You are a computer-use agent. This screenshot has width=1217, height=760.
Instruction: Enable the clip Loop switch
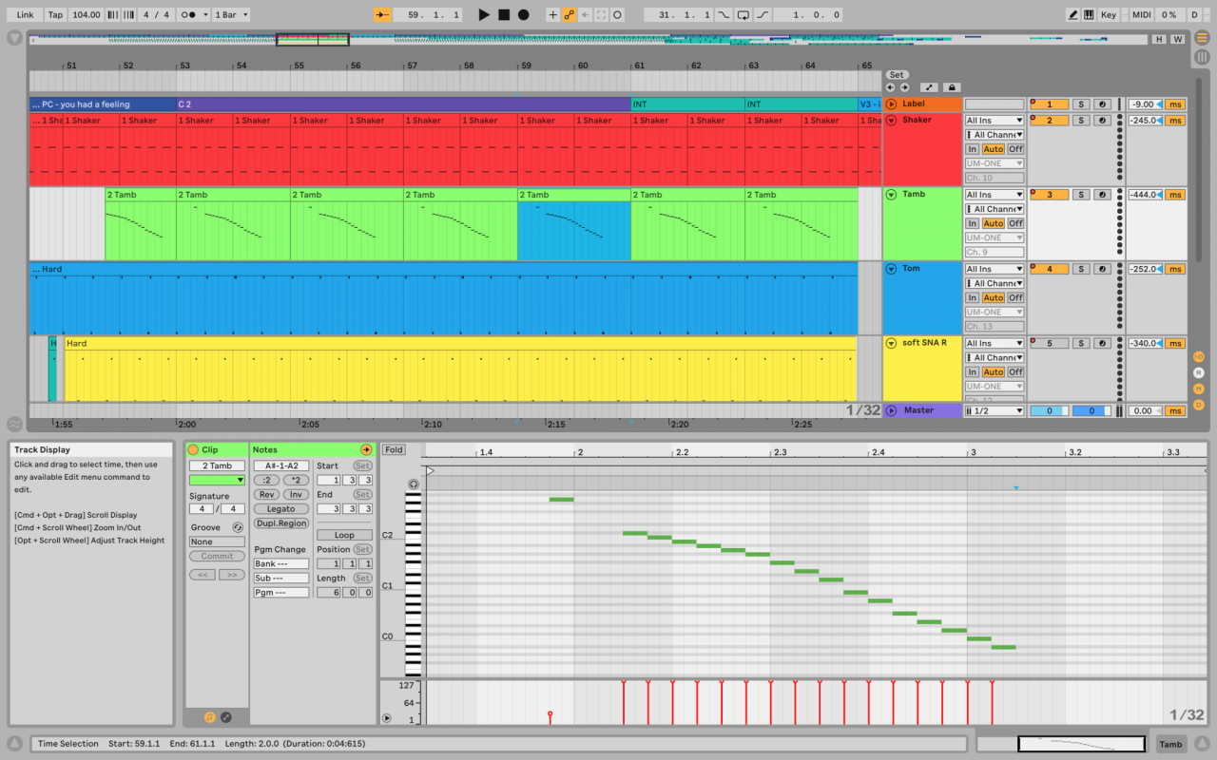344,535
